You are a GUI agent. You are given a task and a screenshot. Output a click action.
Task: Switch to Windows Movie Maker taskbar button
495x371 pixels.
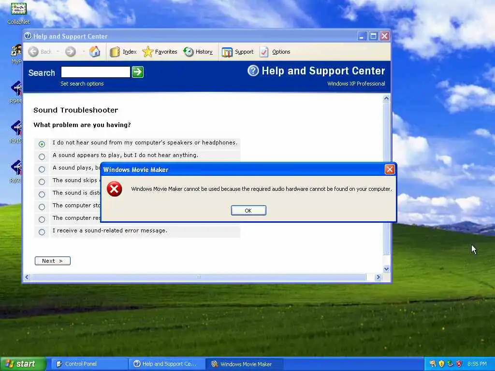245,364
